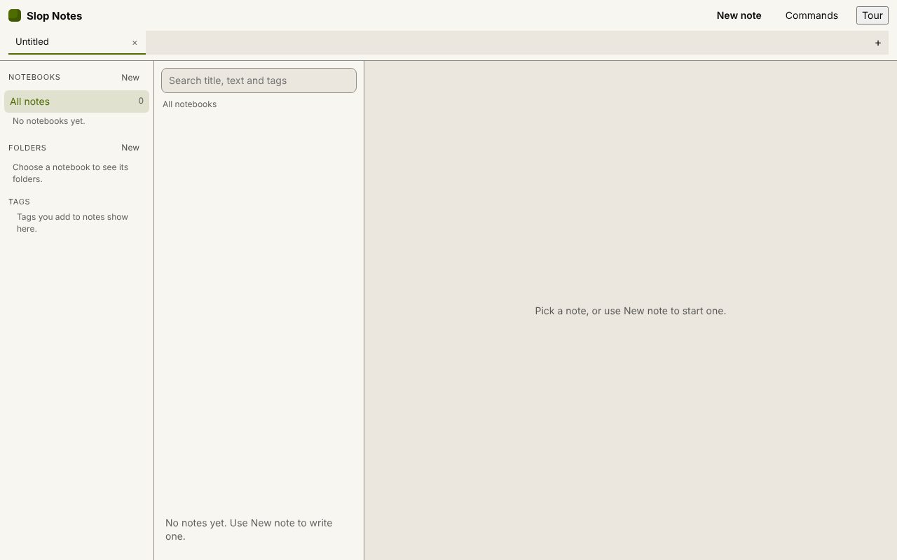
Task: Click the FOLDERS section heading
Action: tap(27, 148)
